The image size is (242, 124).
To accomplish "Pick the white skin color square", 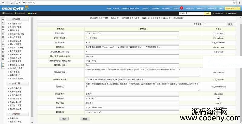I will pyautogui.click(x=35, y=14).
